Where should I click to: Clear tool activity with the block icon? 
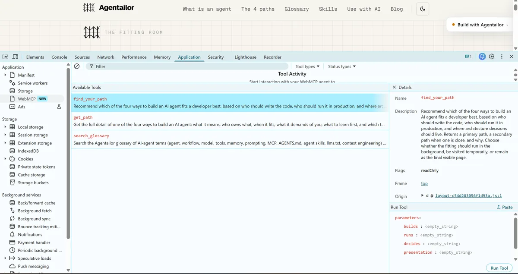coord(77,66)
